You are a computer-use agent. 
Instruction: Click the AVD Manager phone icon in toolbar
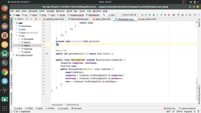pos(186,15)
